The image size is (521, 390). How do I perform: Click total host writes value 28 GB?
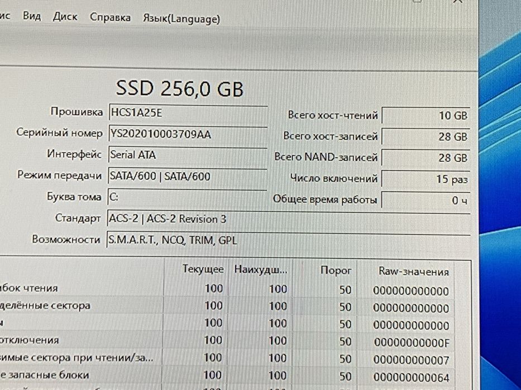(426, 136)
